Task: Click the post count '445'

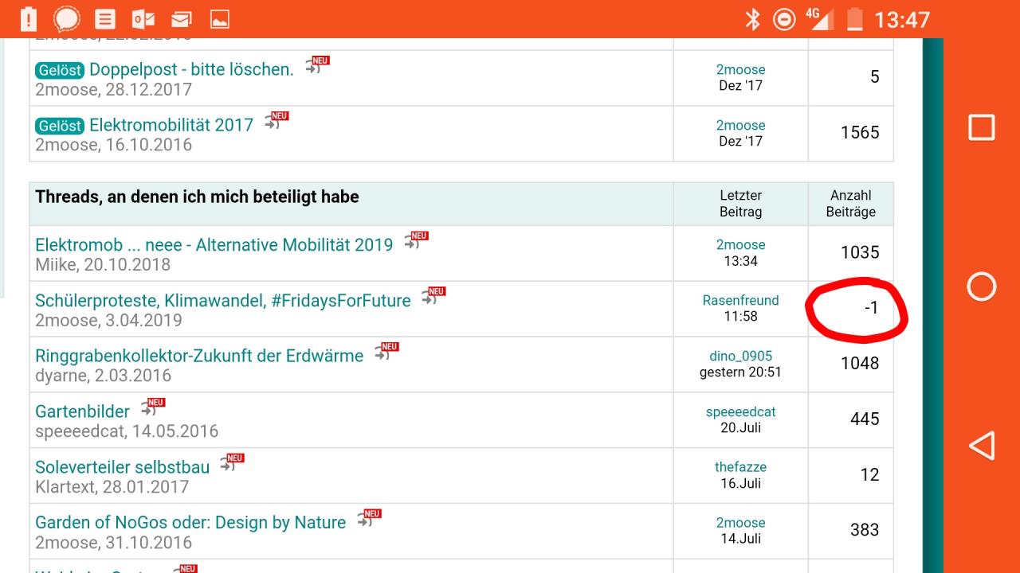Action: point(865,419)
